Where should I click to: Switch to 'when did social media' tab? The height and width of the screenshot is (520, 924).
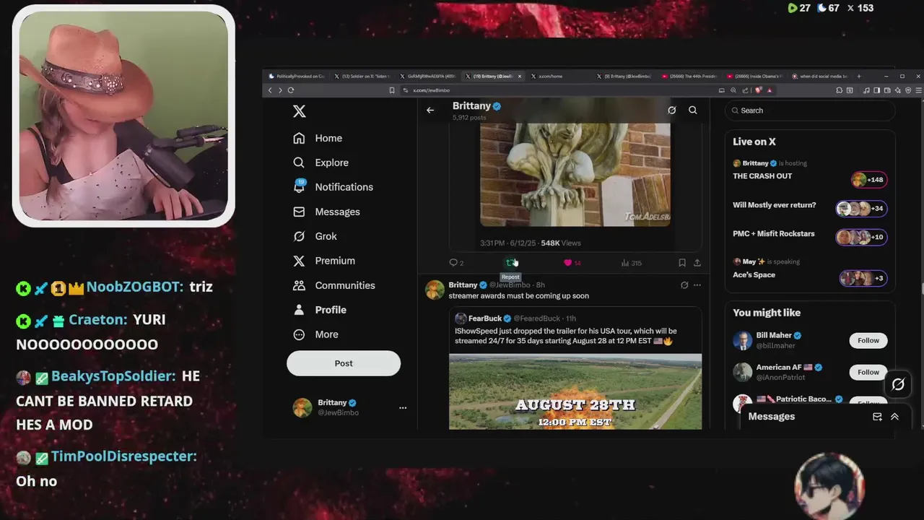pyautogui.click(x=821, y=76)
